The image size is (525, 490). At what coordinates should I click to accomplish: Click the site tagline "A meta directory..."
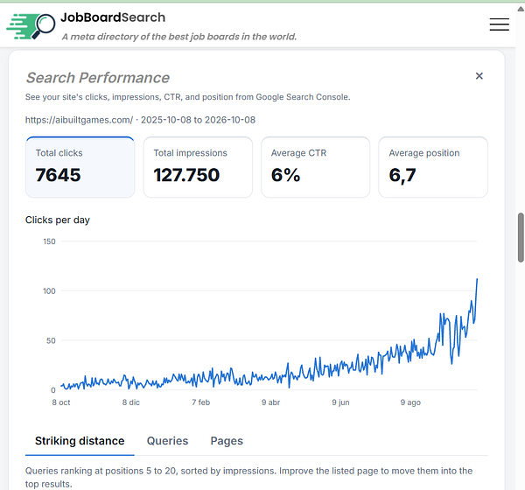[179, 37]
